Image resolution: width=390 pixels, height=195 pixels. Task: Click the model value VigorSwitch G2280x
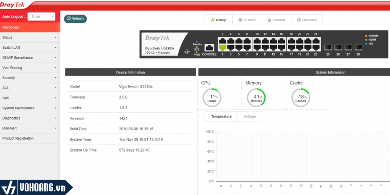(x=136, y=86)
